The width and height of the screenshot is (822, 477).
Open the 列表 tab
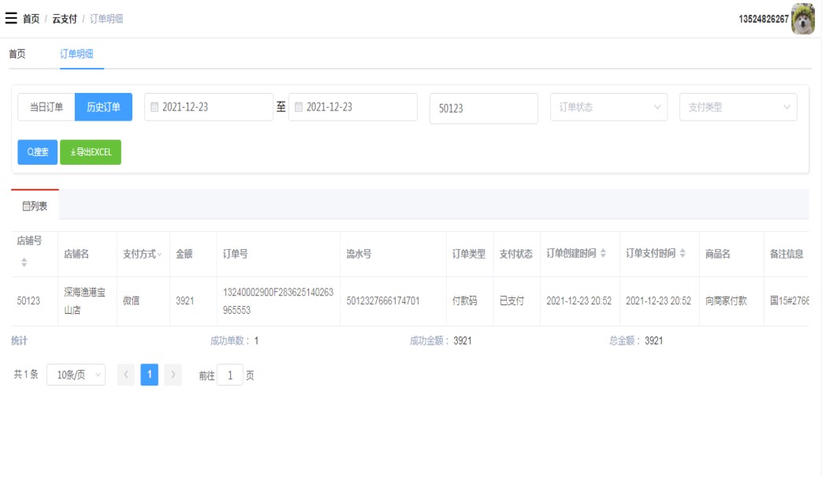(x=35, y=206)
